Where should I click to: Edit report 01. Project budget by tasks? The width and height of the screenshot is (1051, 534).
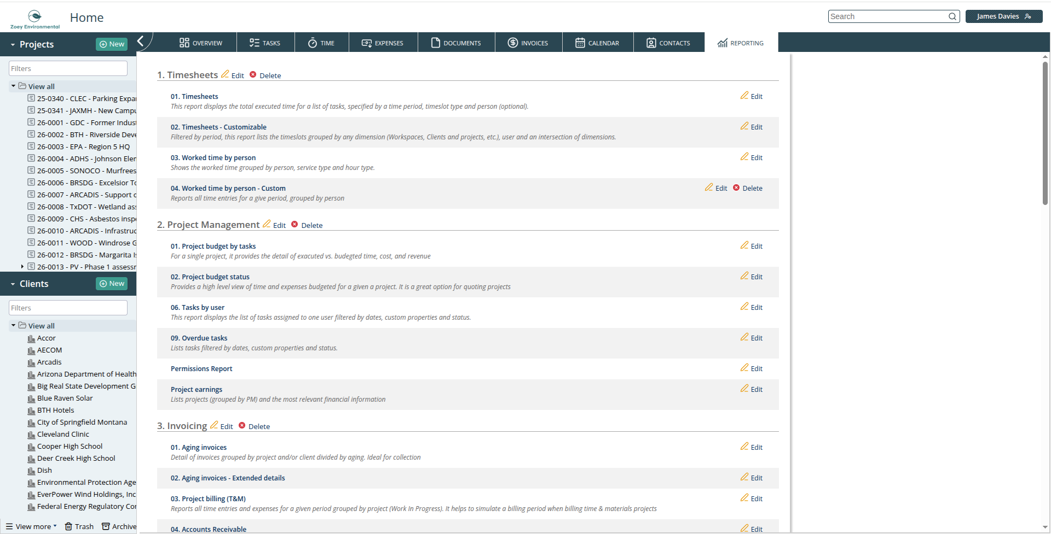coord(752,245)
